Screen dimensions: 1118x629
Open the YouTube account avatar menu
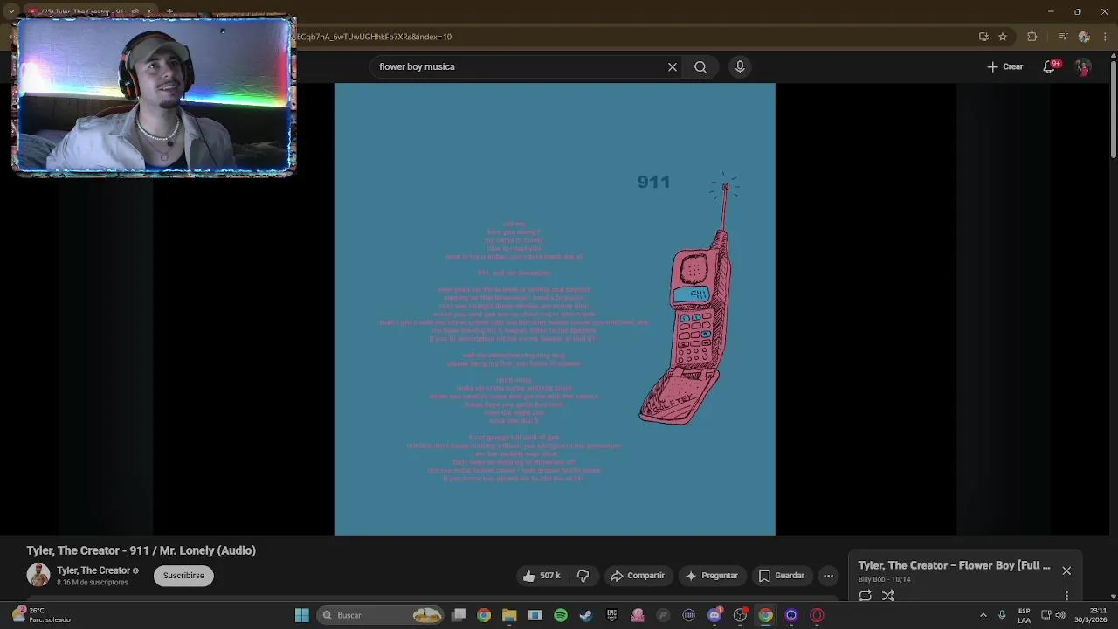(x=1083, y=66)
